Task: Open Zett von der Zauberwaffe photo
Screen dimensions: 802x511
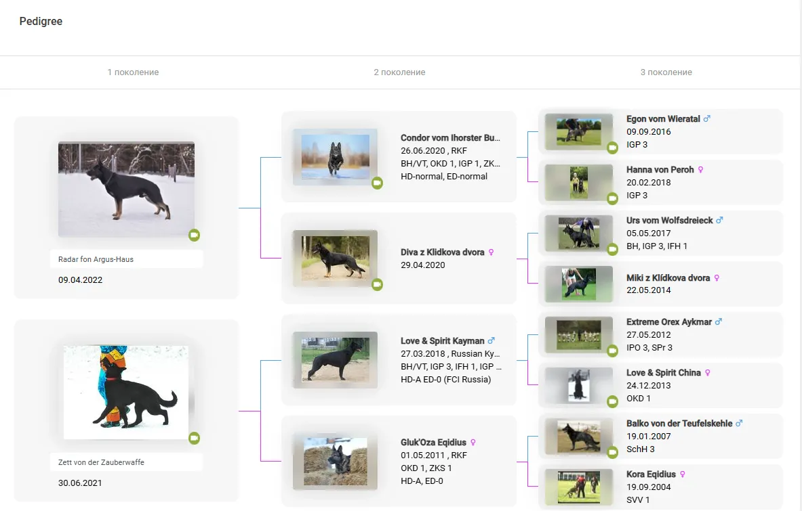Action: [126, 392]
